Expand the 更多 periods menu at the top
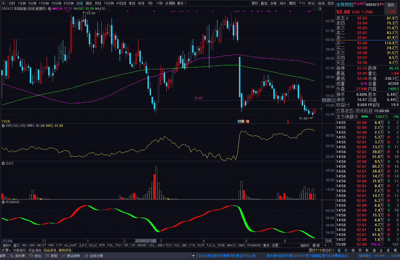The height and width of the screenshot is (260, 400). (182, 3)
